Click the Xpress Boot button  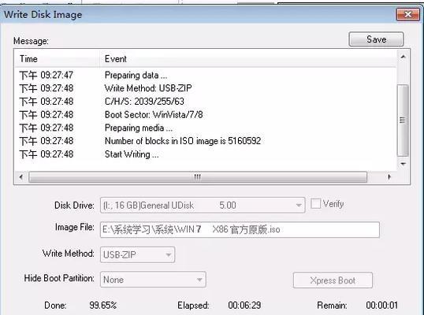pyautogui.click(x=333, y=280)
